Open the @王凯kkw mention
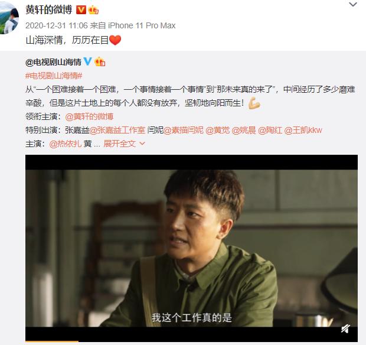 (303, 130)
